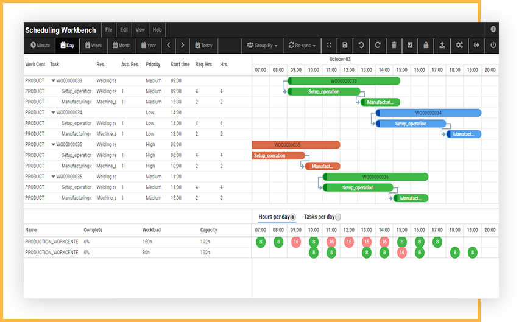This screenshot has height=322, width=519.
Task: Click the Delete trash can icon
Action: 394,46
